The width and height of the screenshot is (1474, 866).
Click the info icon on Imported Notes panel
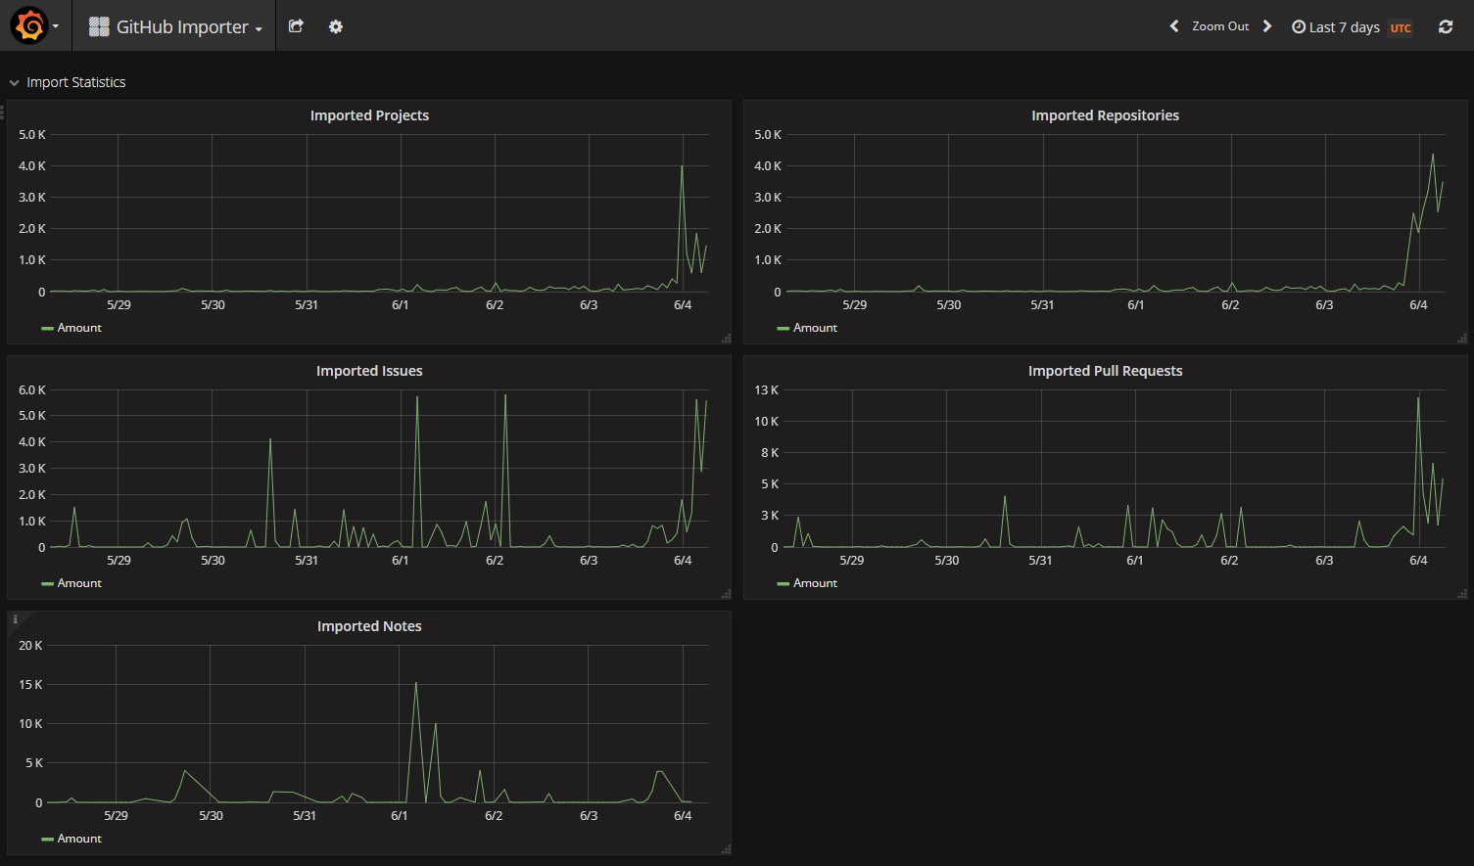[x=16, y=619]
